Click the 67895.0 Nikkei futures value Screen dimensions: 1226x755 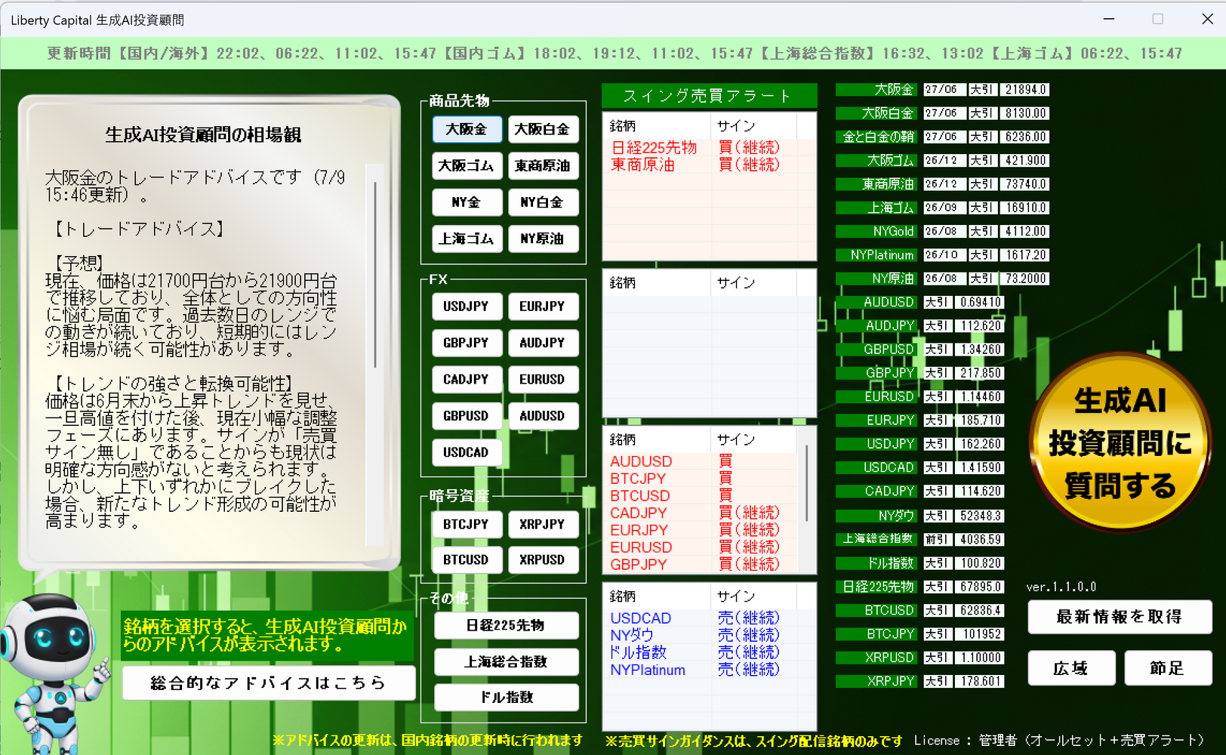[x=979, y=587]
